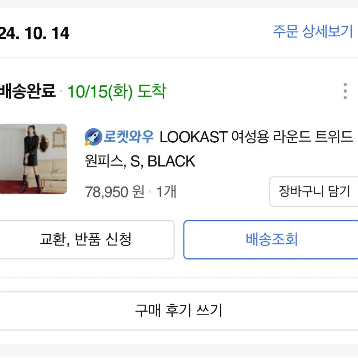Click the Rocket Wow rocket badge icon

[x=93, y=137]
